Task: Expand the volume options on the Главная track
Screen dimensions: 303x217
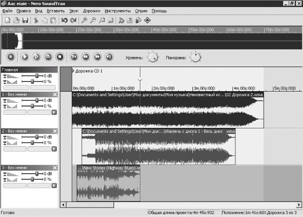Action: tap(5, 76)
